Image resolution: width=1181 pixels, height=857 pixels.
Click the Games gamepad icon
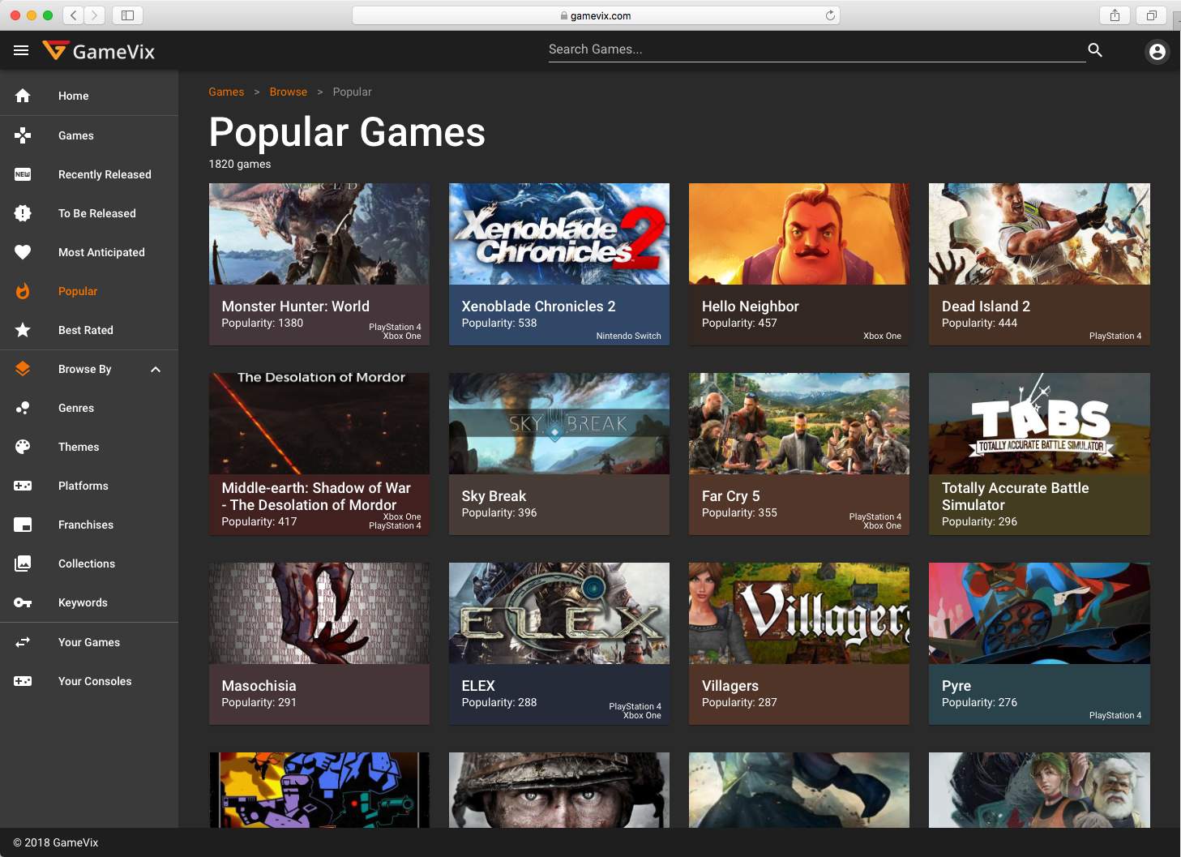[23, 135]
